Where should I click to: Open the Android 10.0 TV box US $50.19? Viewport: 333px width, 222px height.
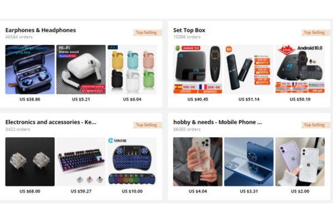tap(300, 69)
